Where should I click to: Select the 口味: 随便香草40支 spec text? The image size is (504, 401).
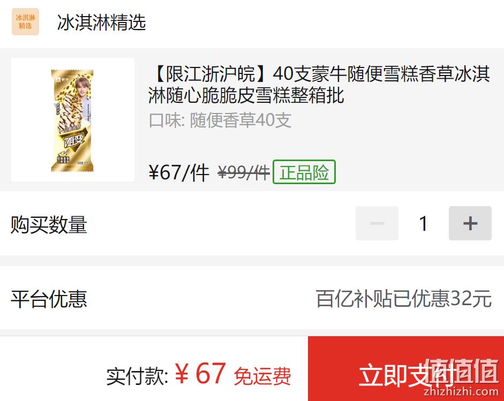(220, 120)
